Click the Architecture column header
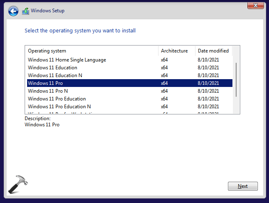269x203 pixels. coord(176,51)
